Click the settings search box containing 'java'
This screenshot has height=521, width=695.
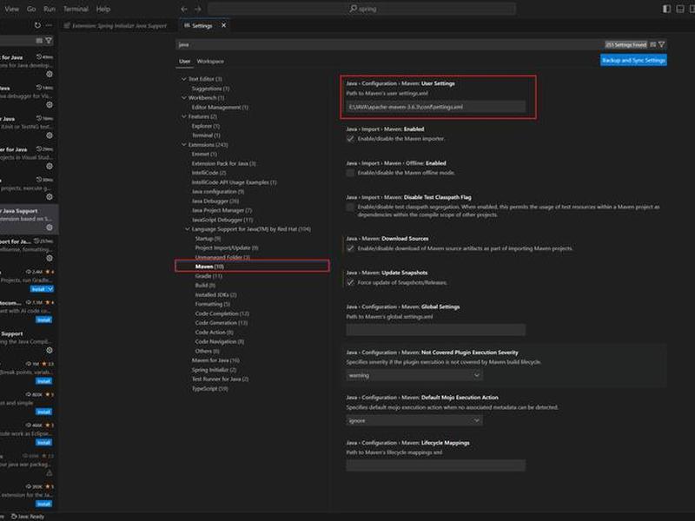(390, 45)
